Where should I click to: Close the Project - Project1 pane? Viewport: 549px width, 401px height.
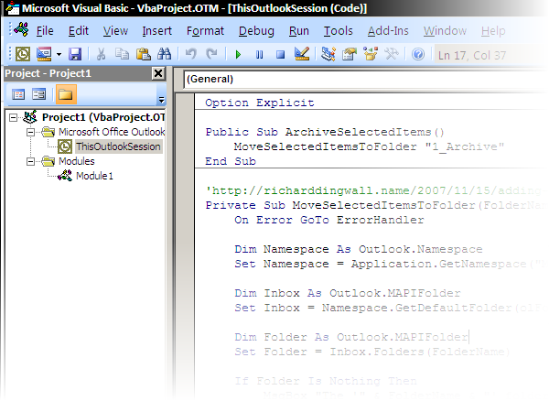158,73
